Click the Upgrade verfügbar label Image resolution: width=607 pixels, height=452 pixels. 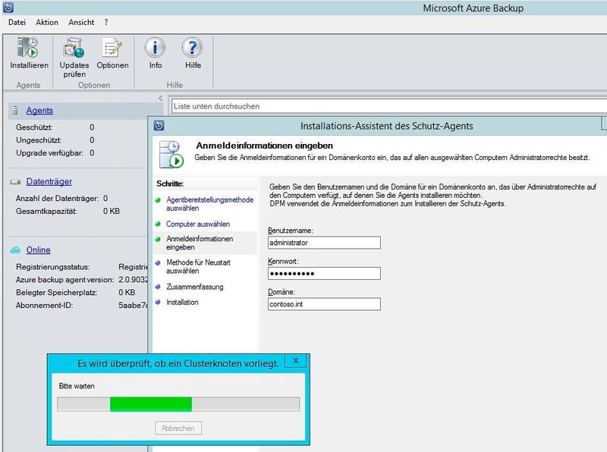(49, 153)
